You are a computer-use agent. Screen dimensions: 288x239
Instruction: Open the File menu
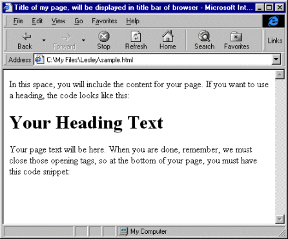click(x=18, y=21)
